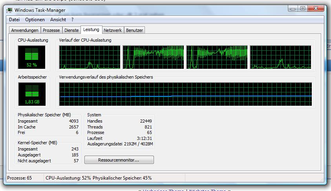The width and height of the screenshot is (331, 191).
Task: Click the Im Cache value 2657
Action: click(x=74, y=127)
